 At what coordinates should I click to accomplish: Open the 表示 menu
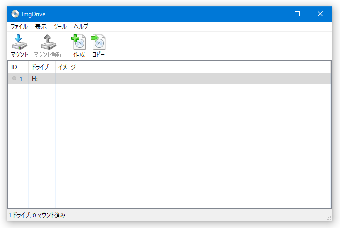[41, 26]
